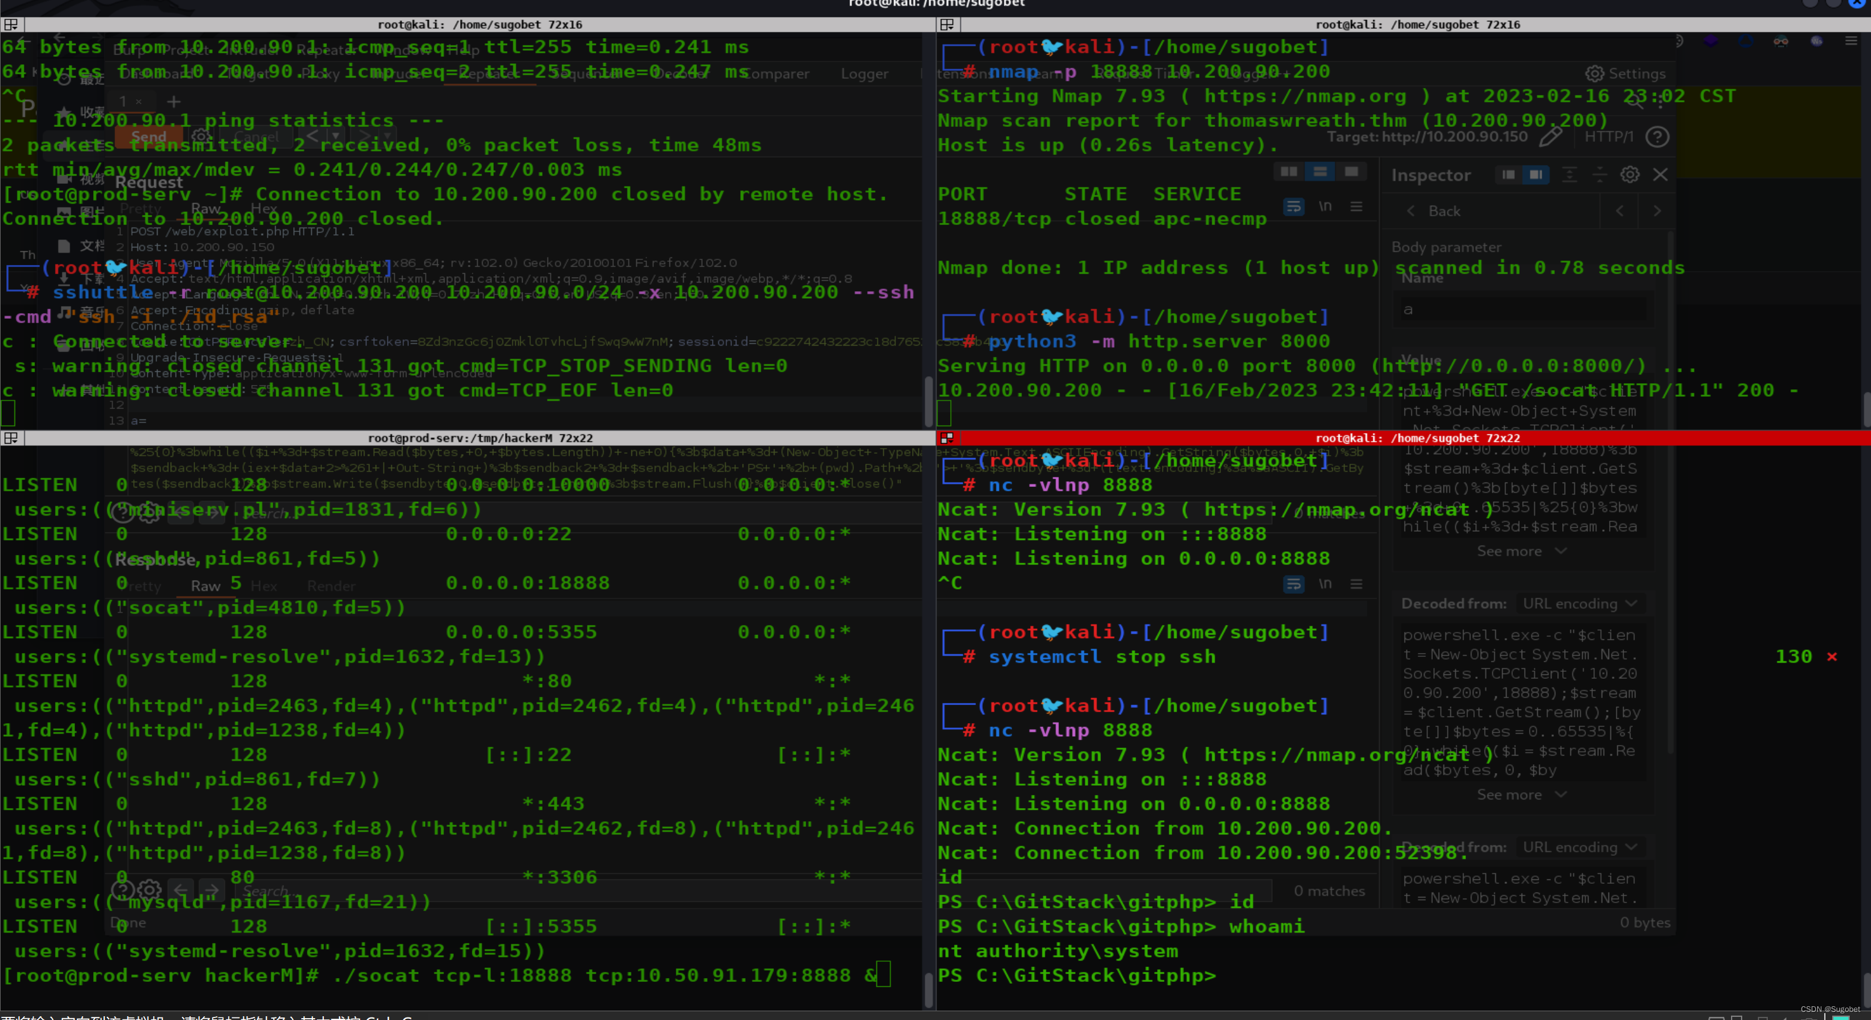The width and height of the screenshot is (1871, 1020).
Task: Open the Inspector panel gear settings
Action: click(1630, 175)
